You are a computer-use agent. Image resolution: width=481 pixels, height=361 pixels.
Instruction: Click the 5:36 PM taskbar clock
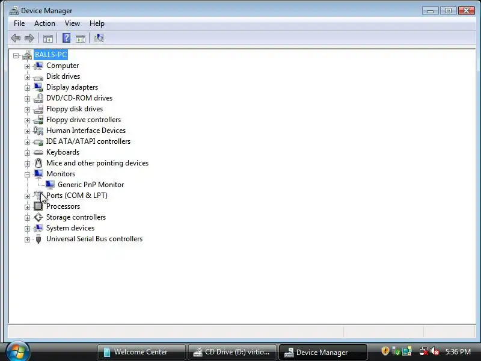(x=458, y=351)
